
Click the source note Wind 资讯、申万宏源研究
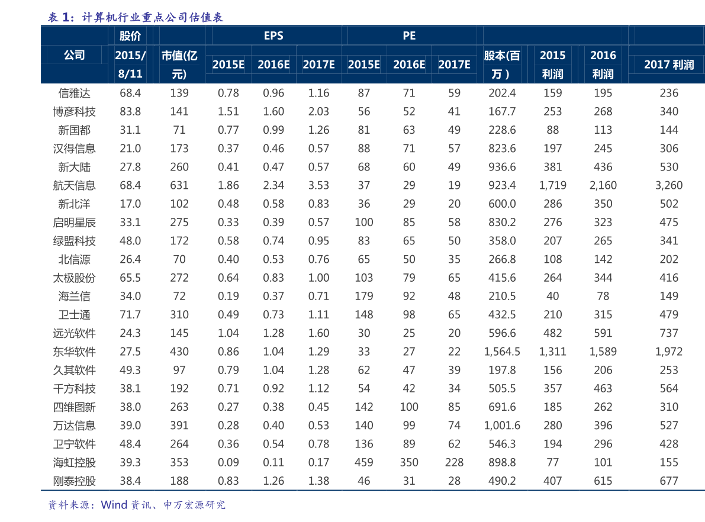[163, 504]
